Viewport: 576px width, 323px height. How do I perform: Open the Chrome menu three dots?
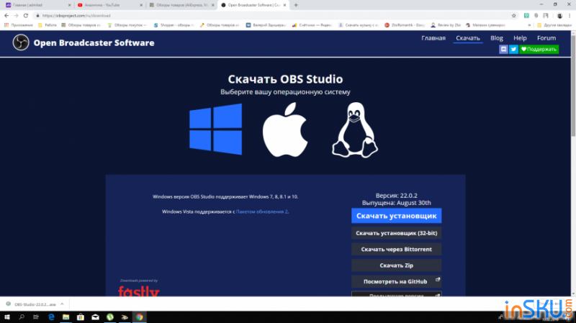click(570, 15)
